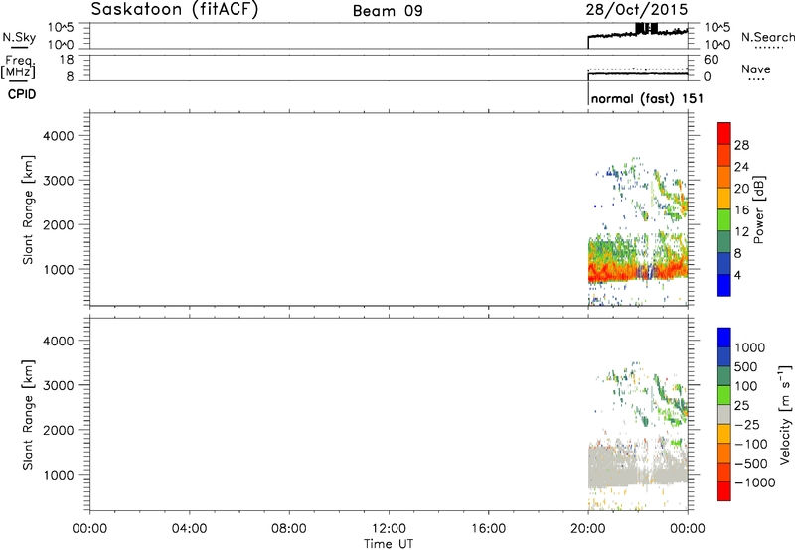Click the '-25' value on velocity scale
The image size is (795, 550).
click(747, 424)
